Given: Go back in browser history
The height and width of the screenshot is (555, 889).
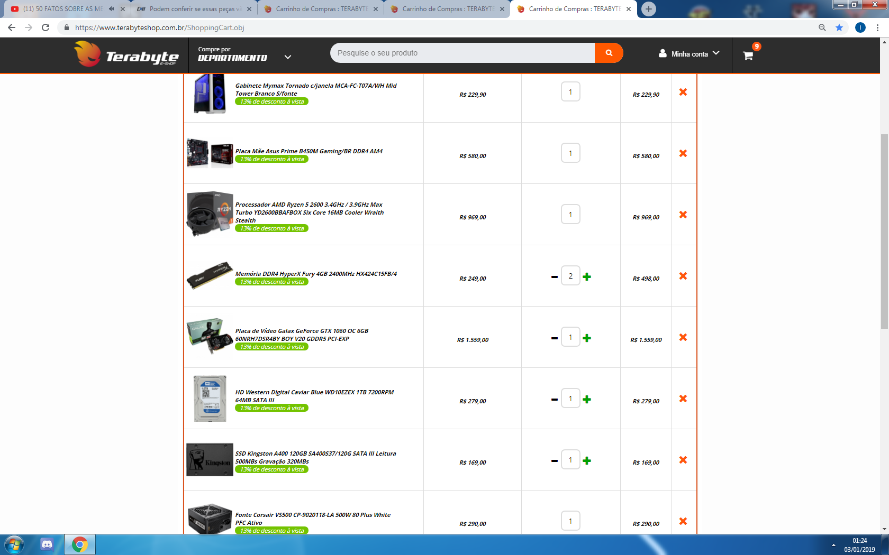Looking at the screenshot, I should click(x=12, y=27).
